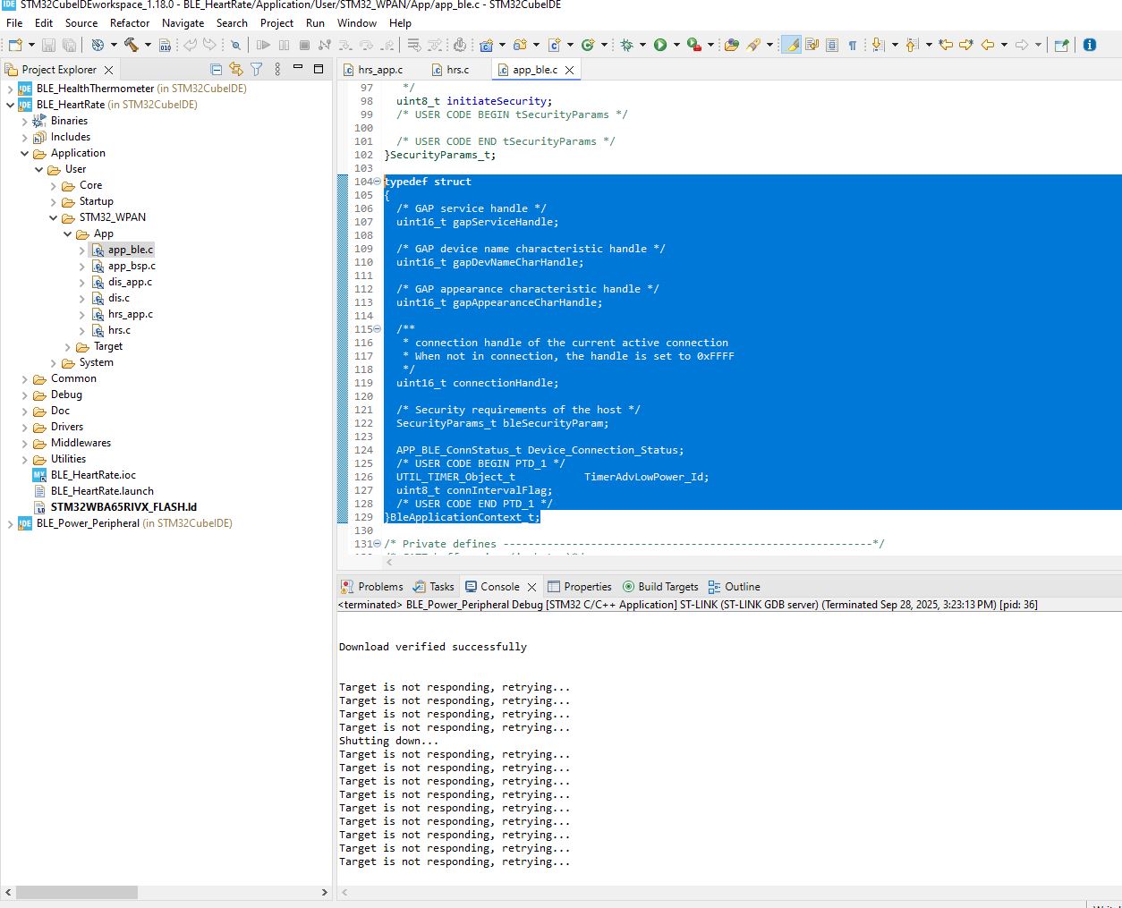Click the New file toolbar icon
This screenshot has height=908, width=1122.
(x=15, y=45)
